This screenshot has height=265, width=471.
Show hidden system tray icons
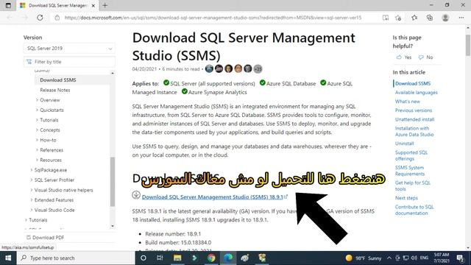click(x=389, y=258)
